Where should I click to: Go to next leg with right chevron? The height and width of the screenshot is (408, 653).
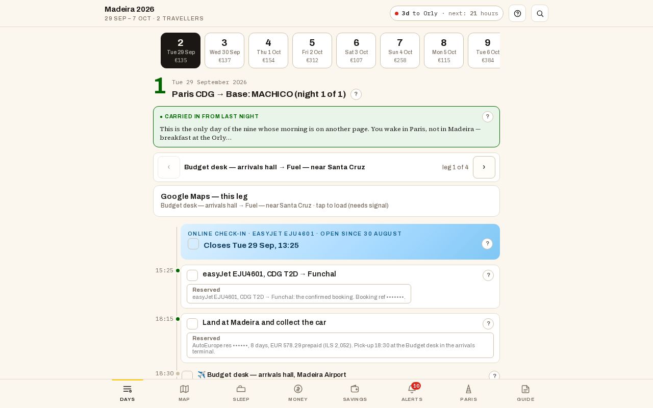click(484, 167)
